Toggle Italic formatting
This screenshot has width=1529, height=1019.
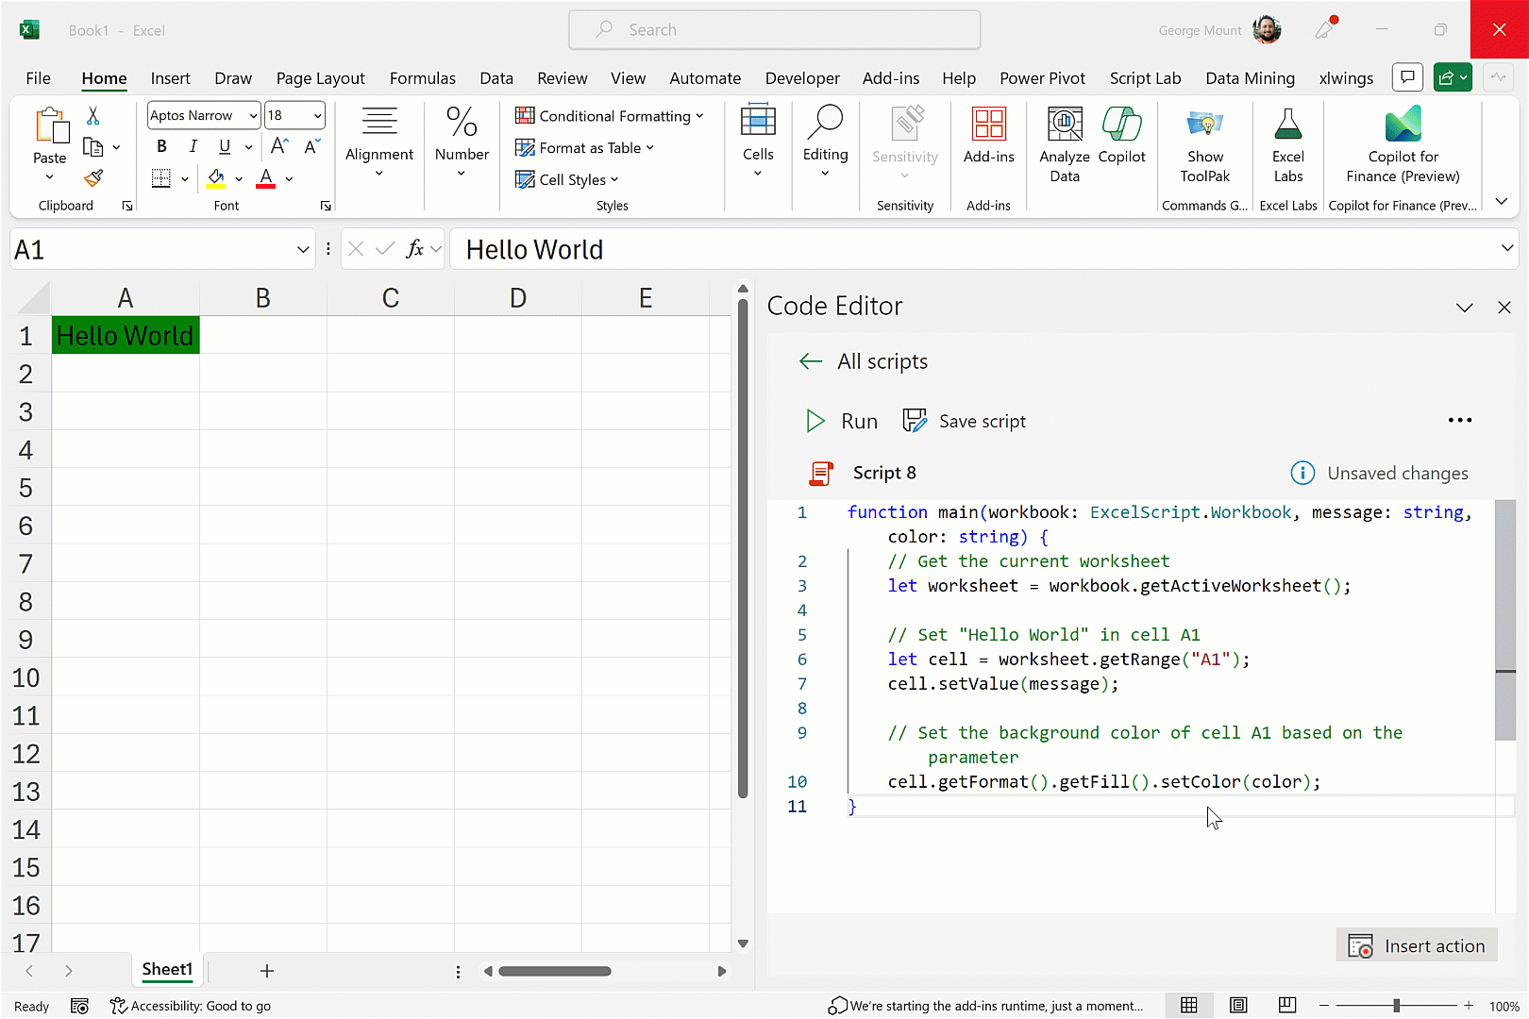pos(193,146)
